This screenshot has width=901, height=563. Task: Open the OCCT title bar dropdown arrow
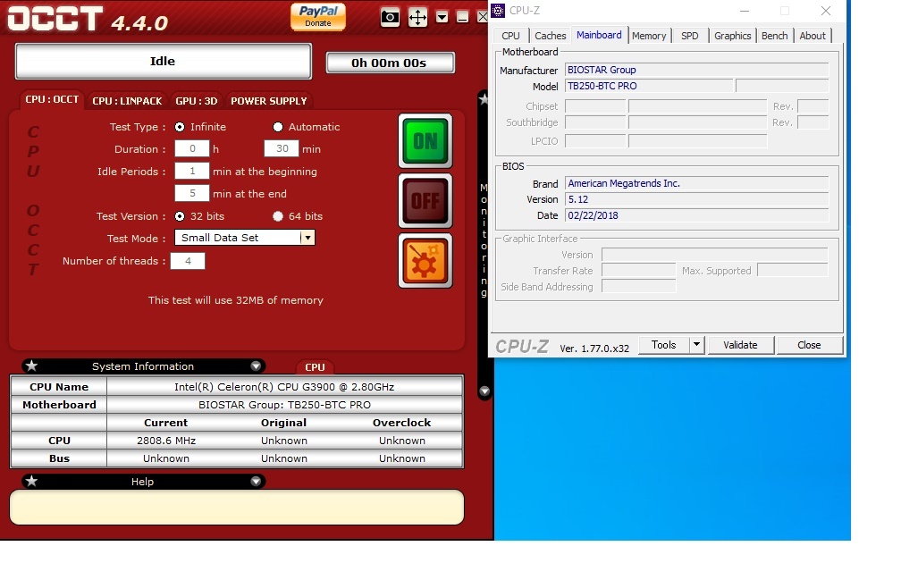[442, 17]
